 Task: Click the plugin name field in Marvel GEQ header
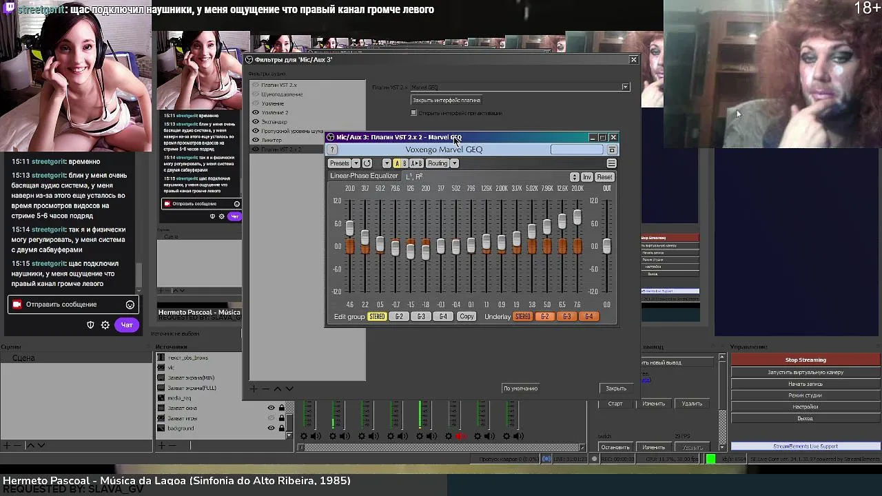point(577,149)
